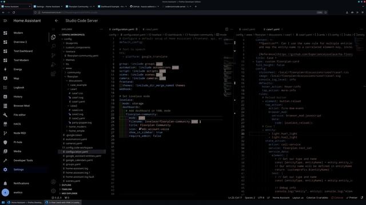Switch to case1.yaml tab in right editor

click(x=273, y=29)
